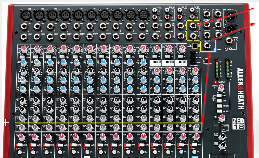Click channel 2 LF EQ knob
The image size is (259, 158).
point(36,89)
